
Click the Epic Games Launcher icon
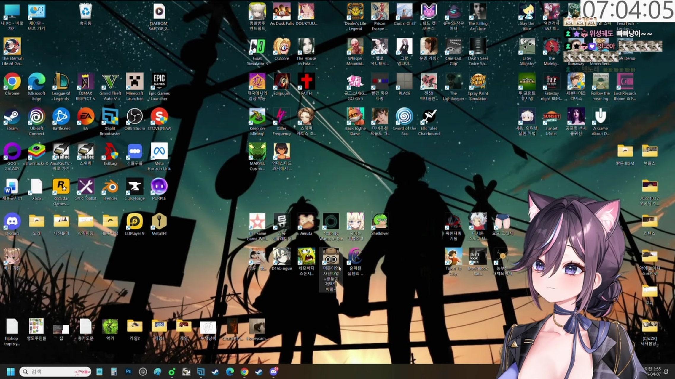tap(159, 82)
